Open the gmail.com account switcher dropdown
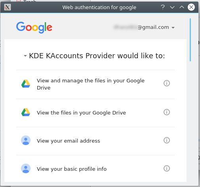 [x=144, y=27]
